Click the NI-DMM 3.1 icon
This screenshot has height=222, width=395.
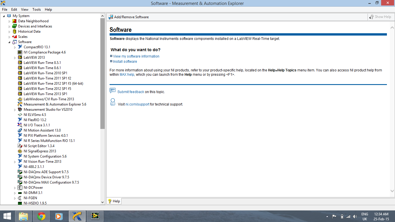[x=20, y=193]
